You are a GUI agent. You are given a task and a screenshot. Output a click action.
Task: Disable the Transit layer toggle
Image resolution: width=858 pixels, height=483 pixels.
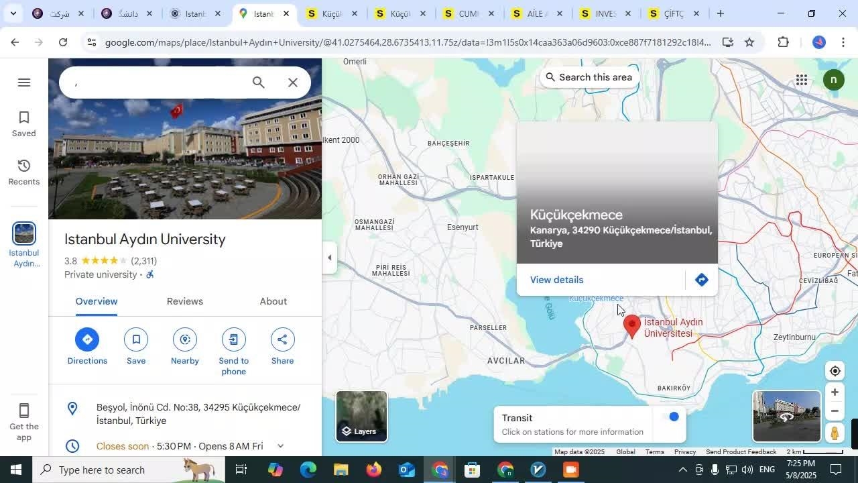click(670, 417)
